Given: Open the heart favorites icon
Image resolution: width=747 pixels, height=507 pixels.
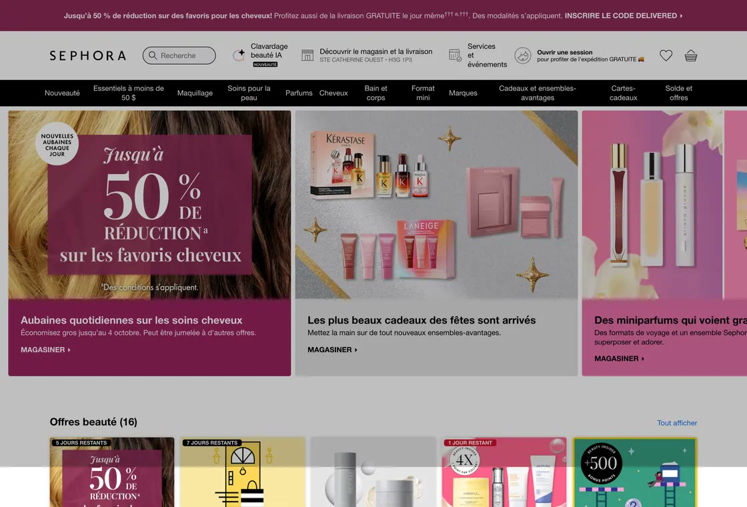Looking at the screenshot, I should [x=666, y=55].
